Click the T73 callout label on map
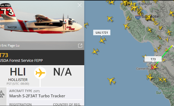Screen dimensions: 174x106 pyautogui.click(x=153, y=59)
